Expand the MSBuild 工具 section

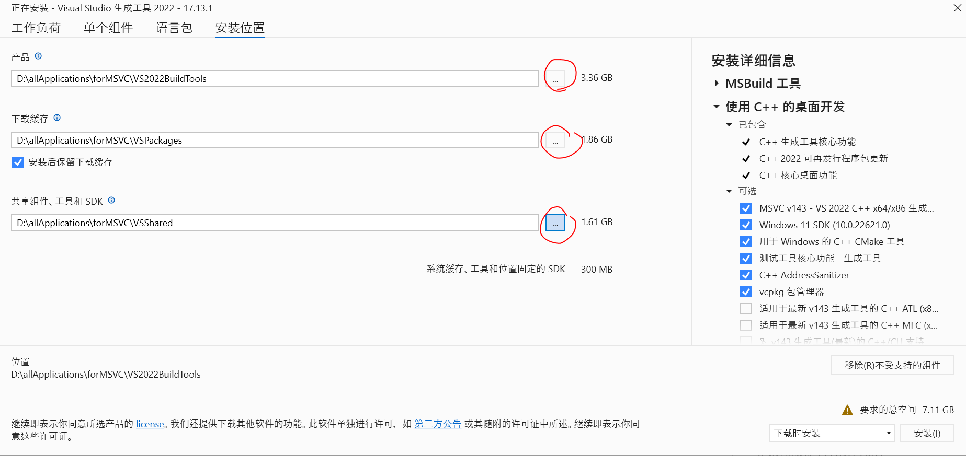click(x=717, y=83)
